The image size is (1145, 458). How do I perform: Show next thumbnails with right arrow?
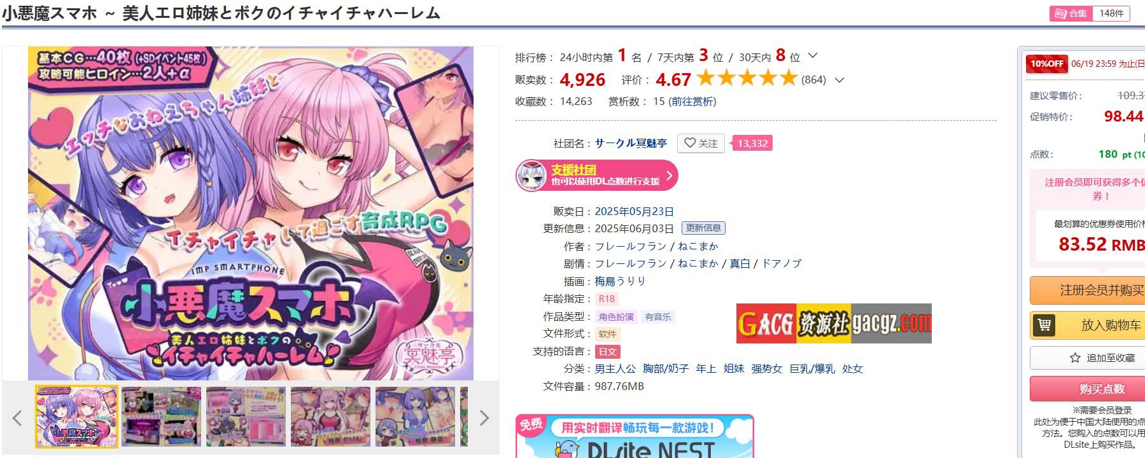(x=484, y=418)
